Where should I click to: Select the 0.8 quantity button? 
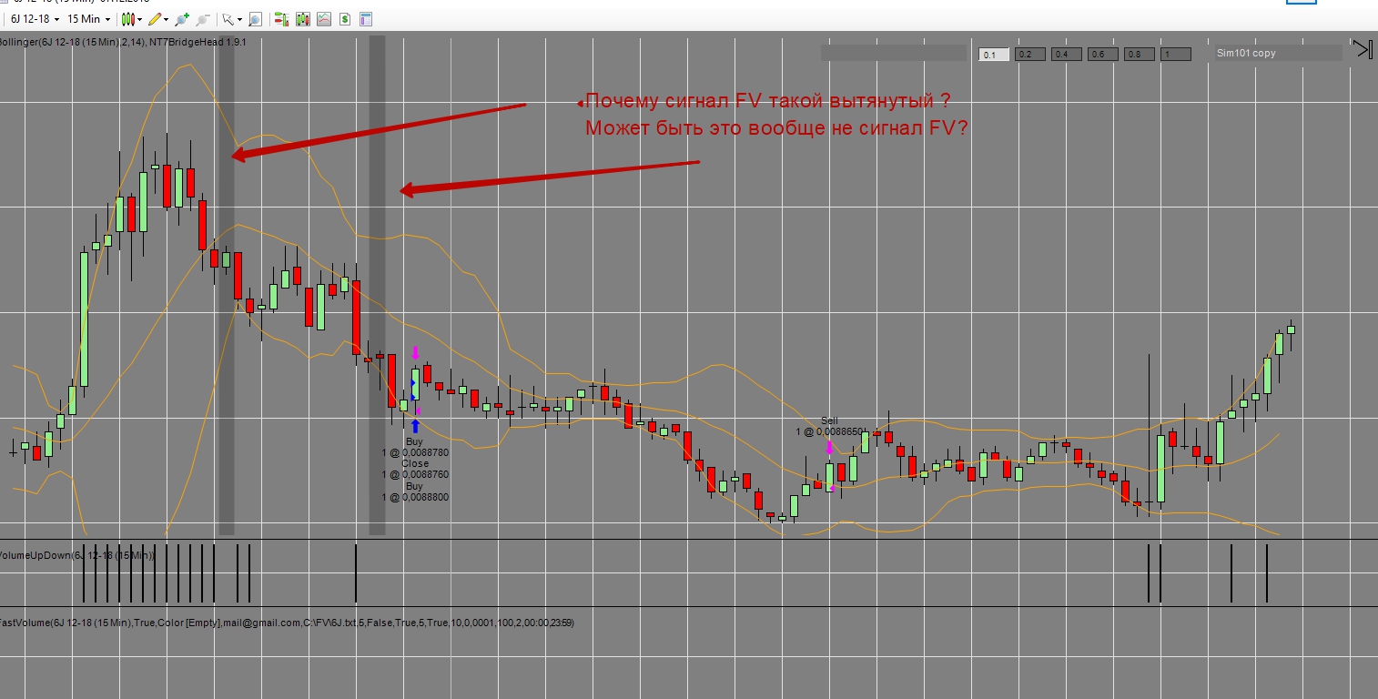pos(1140,55)
